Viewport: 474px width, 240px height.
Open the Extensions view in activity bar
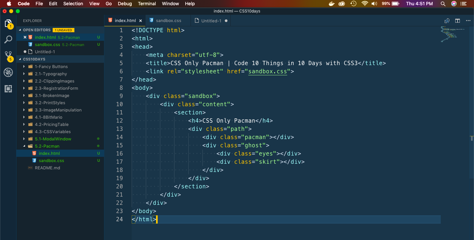[8, 88]
